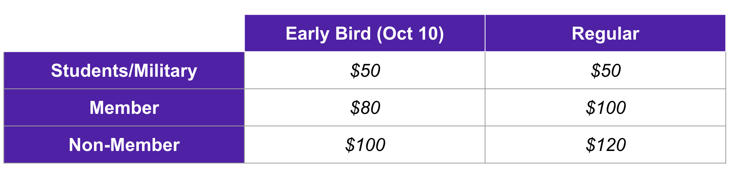731x178 pixels.
Task: Select the Member Early Bird $80 price
Action: [365, 108]
